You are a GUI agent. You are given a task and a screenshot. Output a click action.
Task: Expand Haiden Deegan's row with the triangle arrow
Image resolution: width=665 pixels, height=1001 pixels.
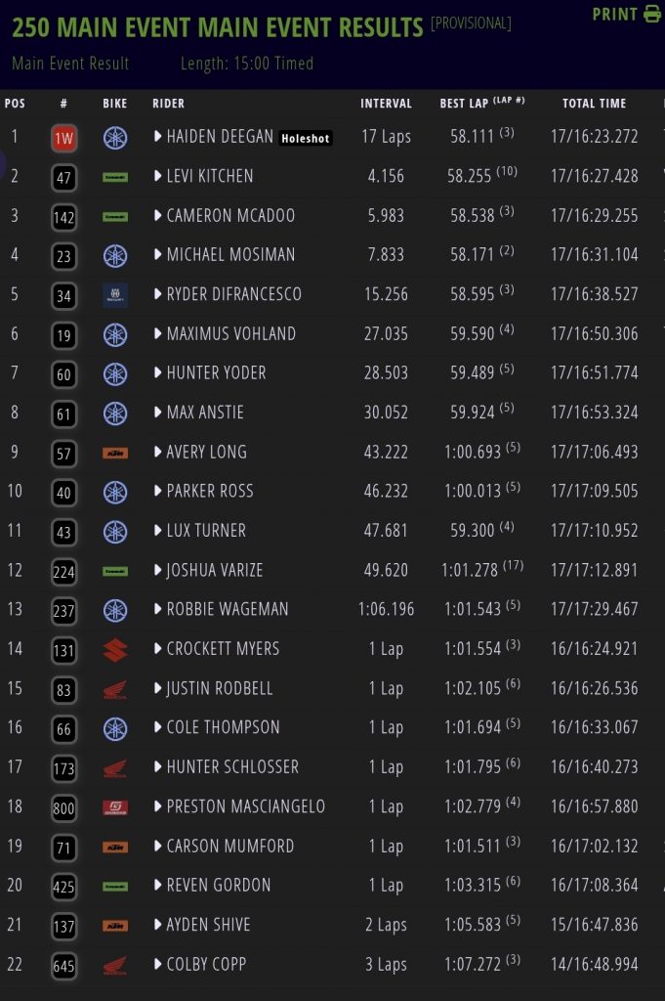(157, 137)
